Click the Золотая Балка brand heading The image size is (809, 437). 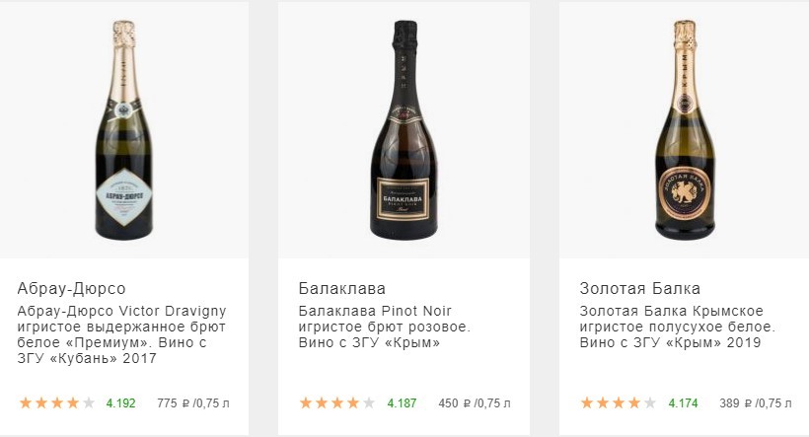pos(639,289)
